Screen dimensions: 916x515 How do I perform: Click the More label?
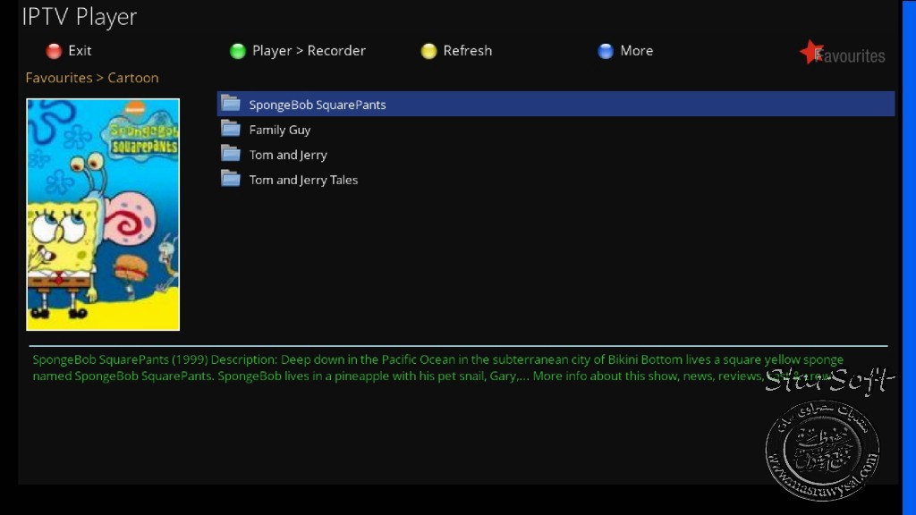636,51
